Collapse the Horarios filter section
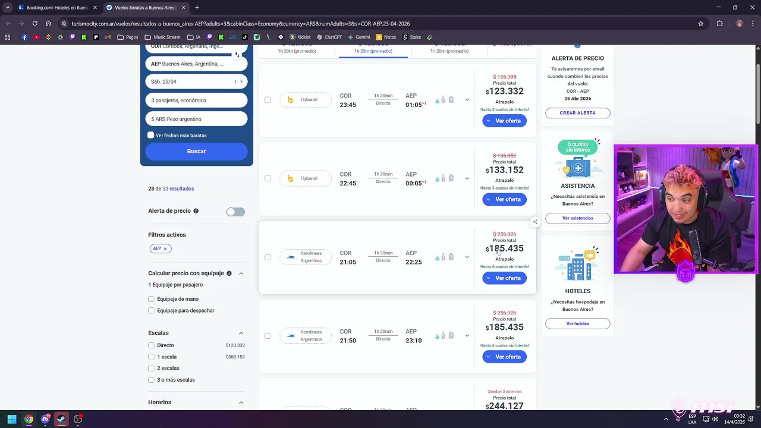Viewport: 761px width, 428px height. [x=241, y=402]
